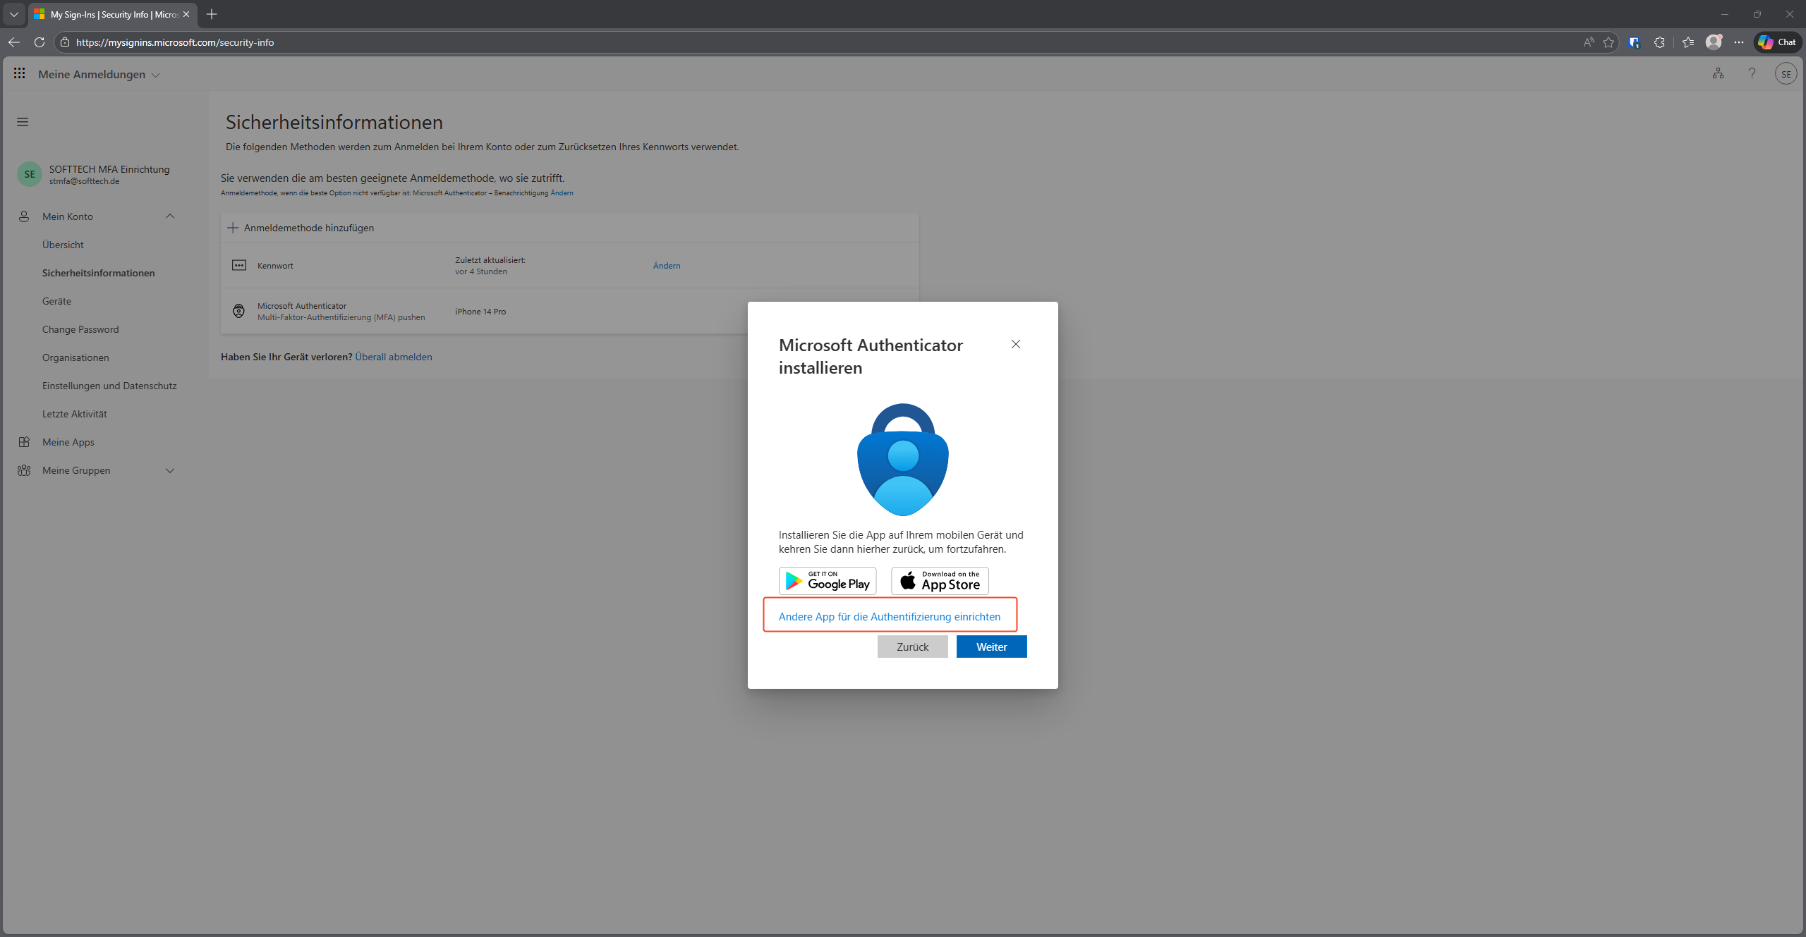Collapse the sidebar hamburger menu
This screenshot has width=1806, height=937.
point(23,122)
